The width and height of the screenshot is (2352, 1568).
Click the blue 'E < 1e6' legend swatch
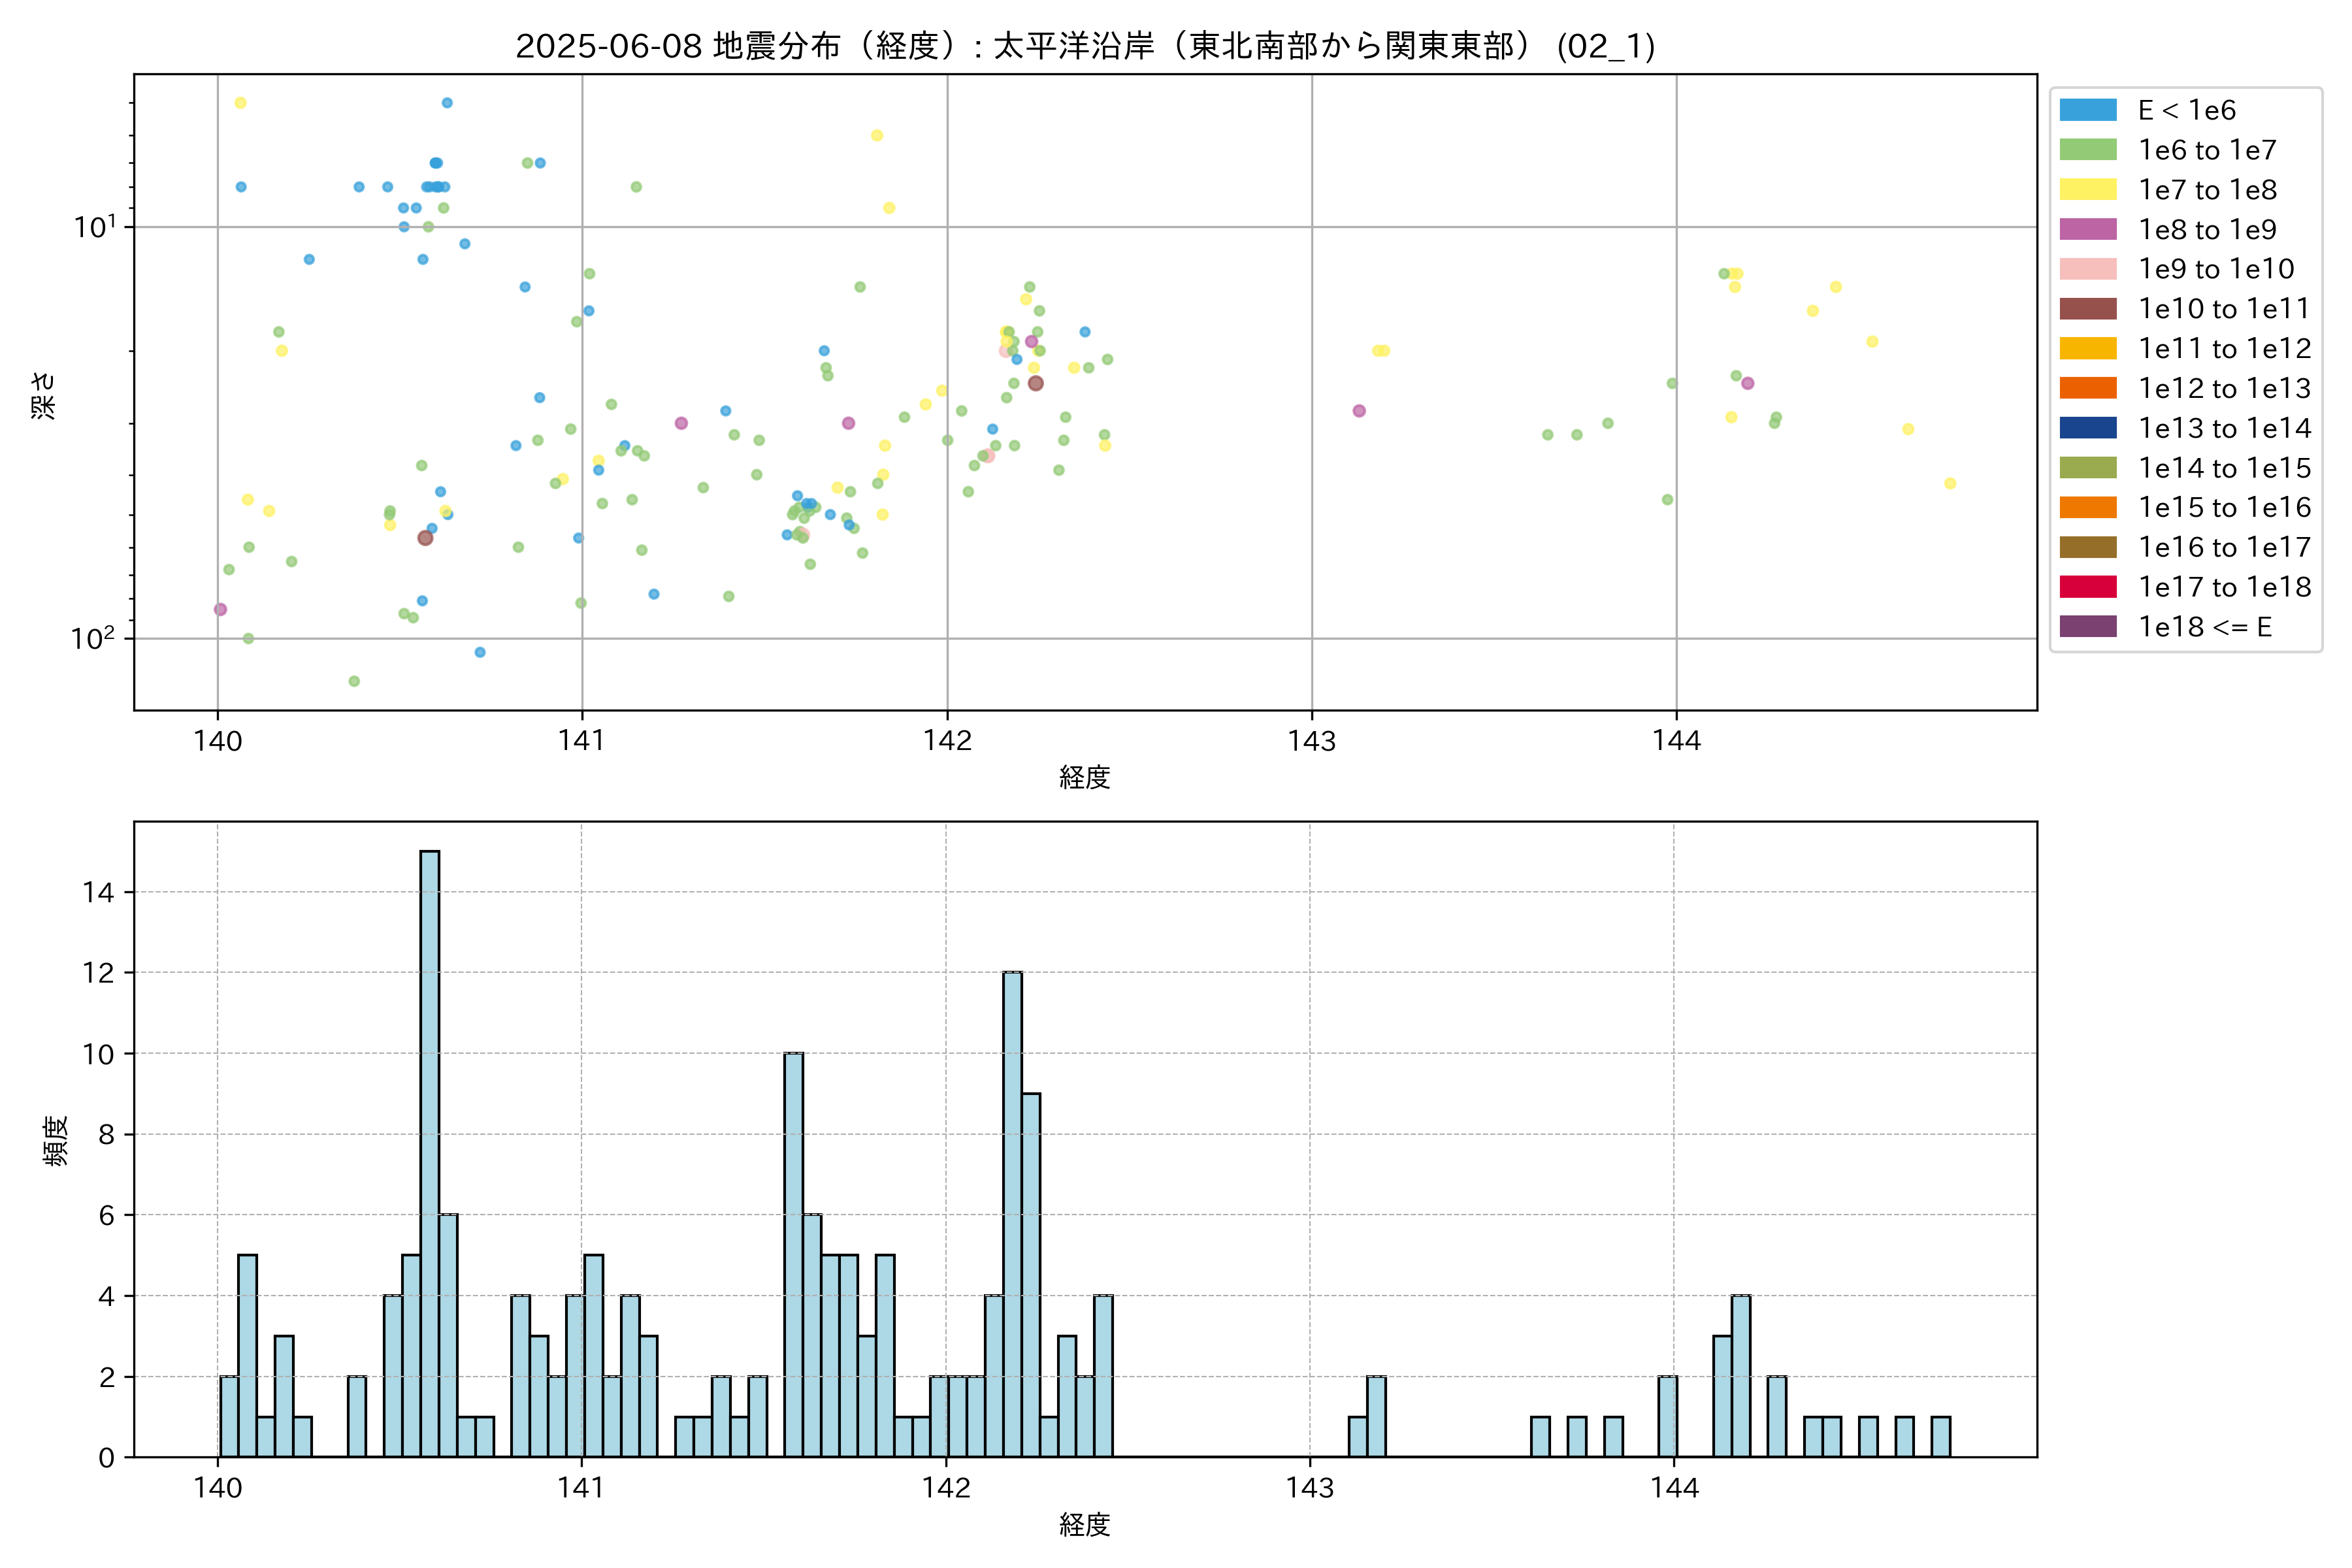click(2087, 110)
